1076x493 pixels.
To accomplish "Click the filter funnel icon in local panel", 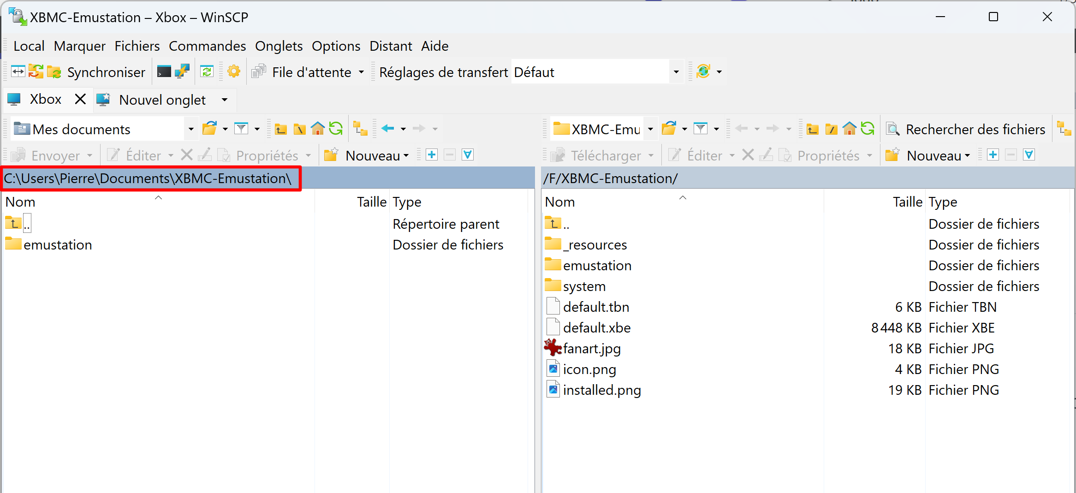I will coord(241,129).
